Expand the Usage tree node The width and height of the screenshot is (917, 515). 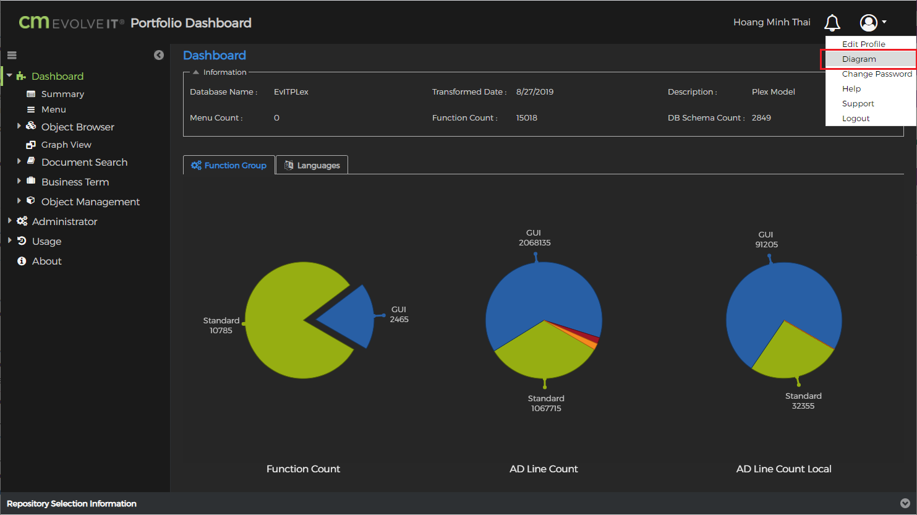tap(9, 240)
